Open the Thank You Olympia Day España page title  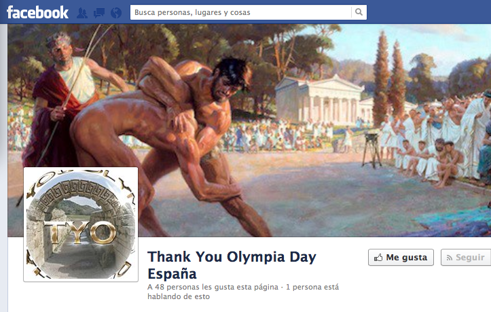232,265
